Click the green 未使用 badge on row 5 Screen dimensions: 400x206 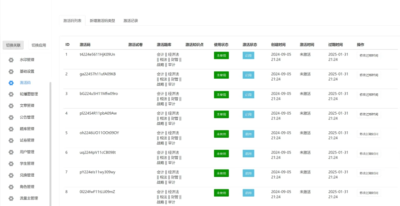pyautogui.click(x=221, y=134)
